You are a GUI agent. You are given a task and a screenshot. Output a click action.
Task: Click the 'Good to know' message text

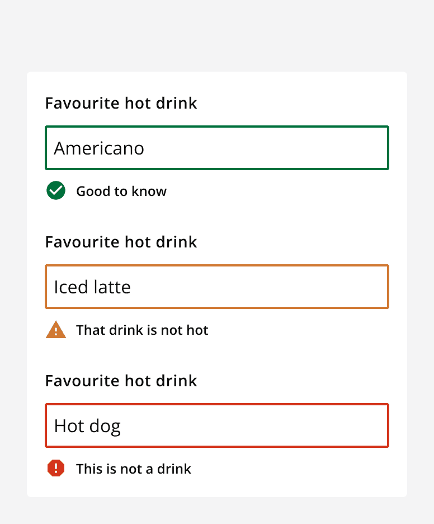121,191
